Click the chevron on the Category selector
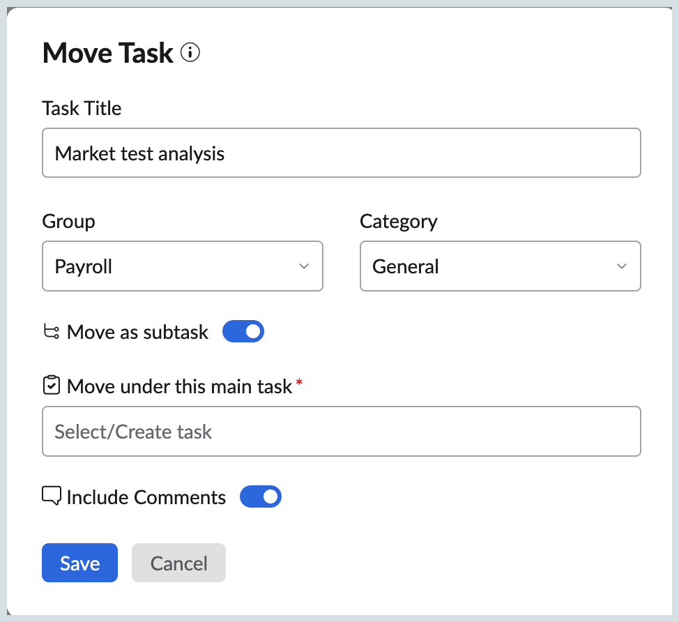Screen dimensions: 679x622 point(622,266)
